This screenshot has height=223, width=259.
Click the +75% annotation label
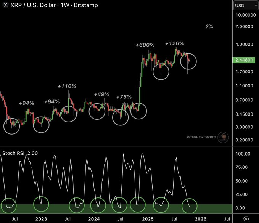(124, 97)
